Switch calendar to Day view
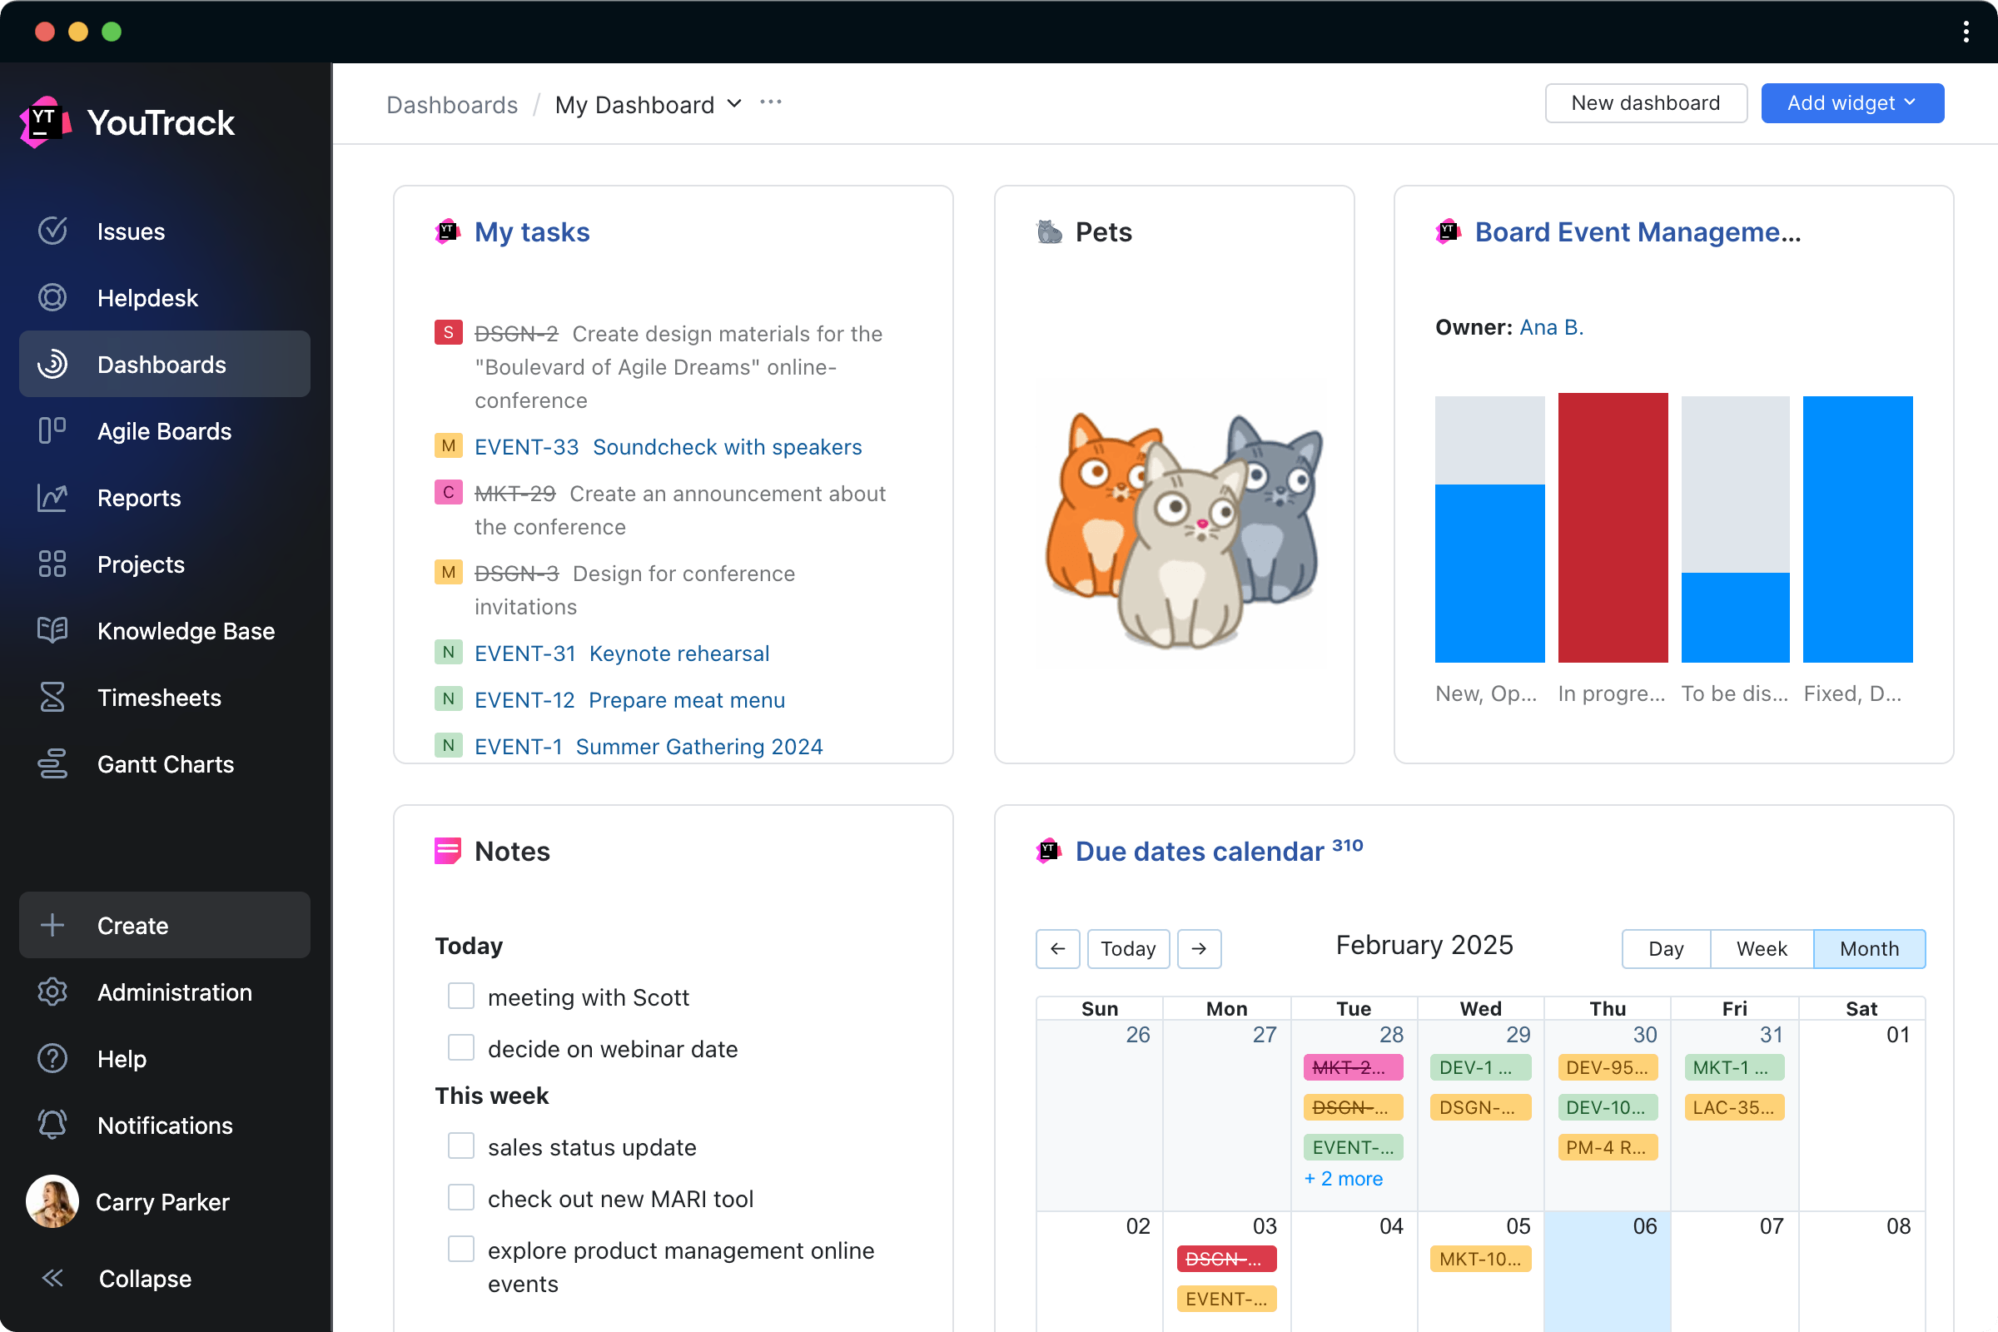This screenshot has width=1998, height=1332. click(x=1665, y=948)
